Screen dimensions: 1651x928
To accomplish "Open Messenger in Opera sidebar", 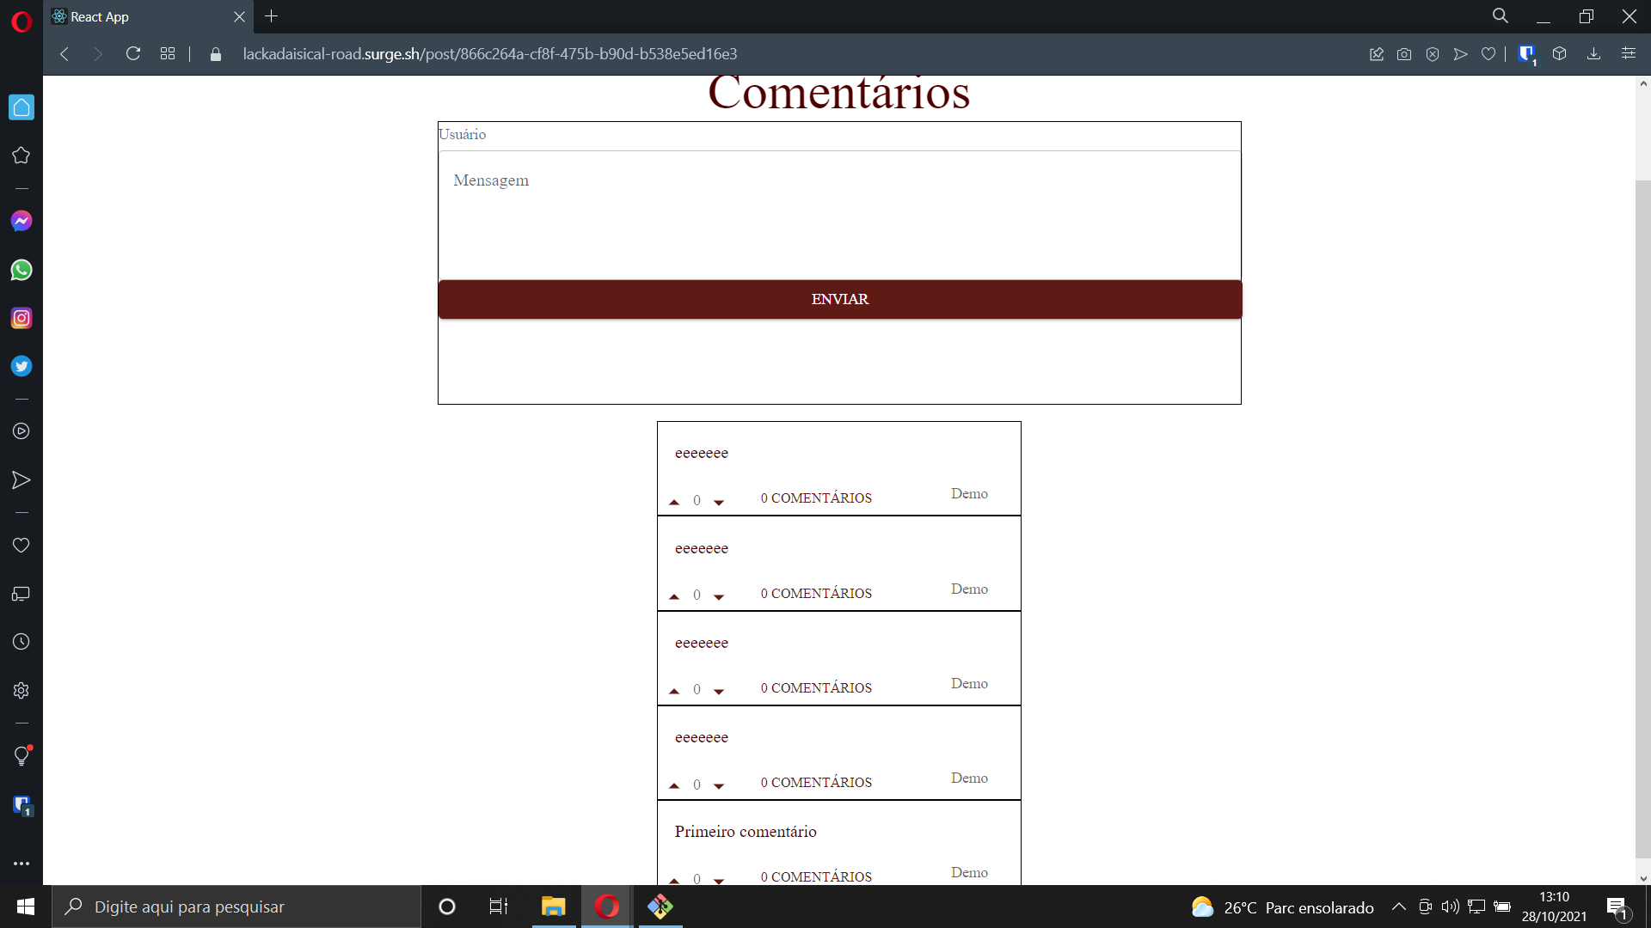I will (x=21, y=222).
